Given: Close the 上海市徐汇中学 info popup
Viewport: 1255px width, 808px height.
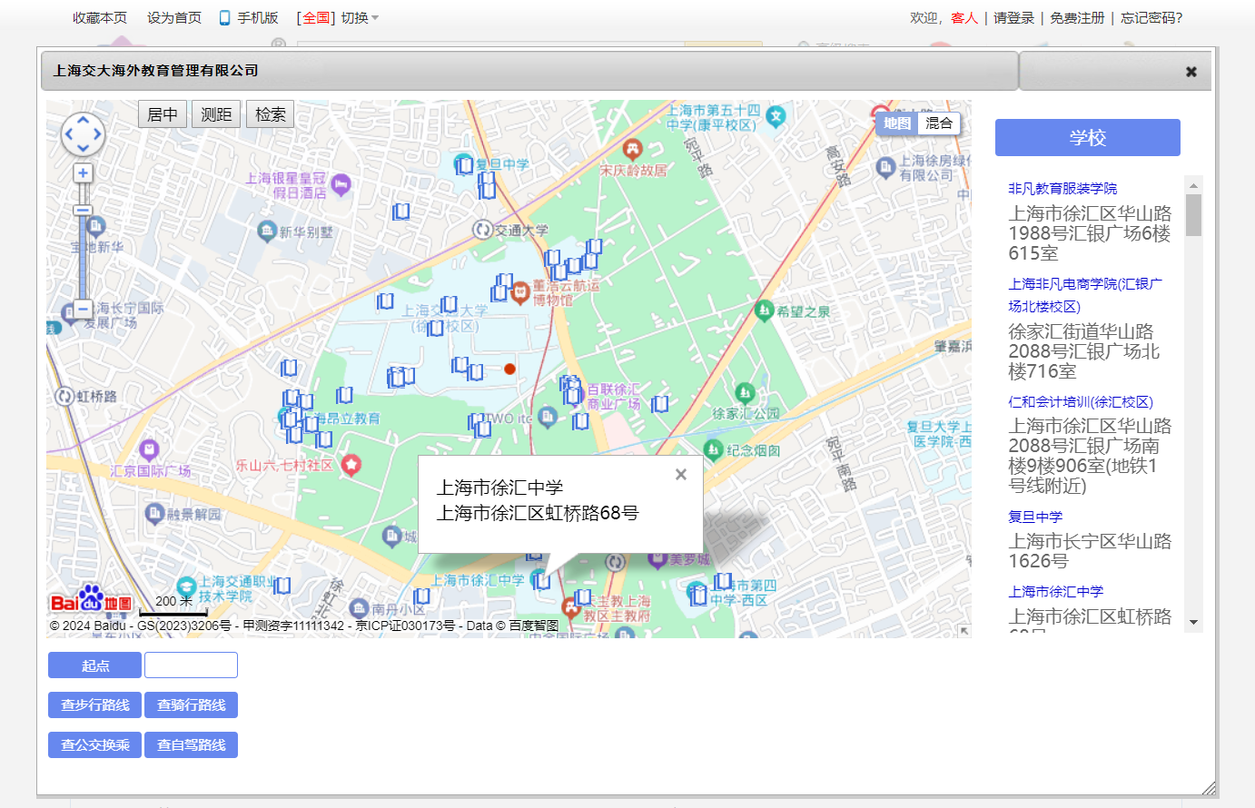Looking at the screenshot, I should pos(681,475).
